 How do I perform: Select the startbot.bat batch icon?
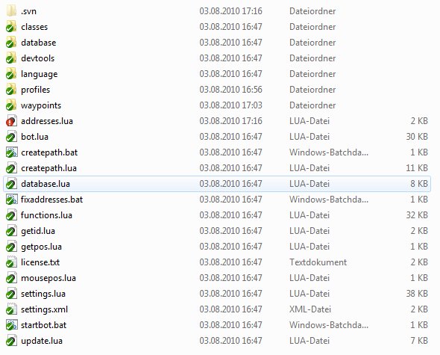tap(11, 325)
